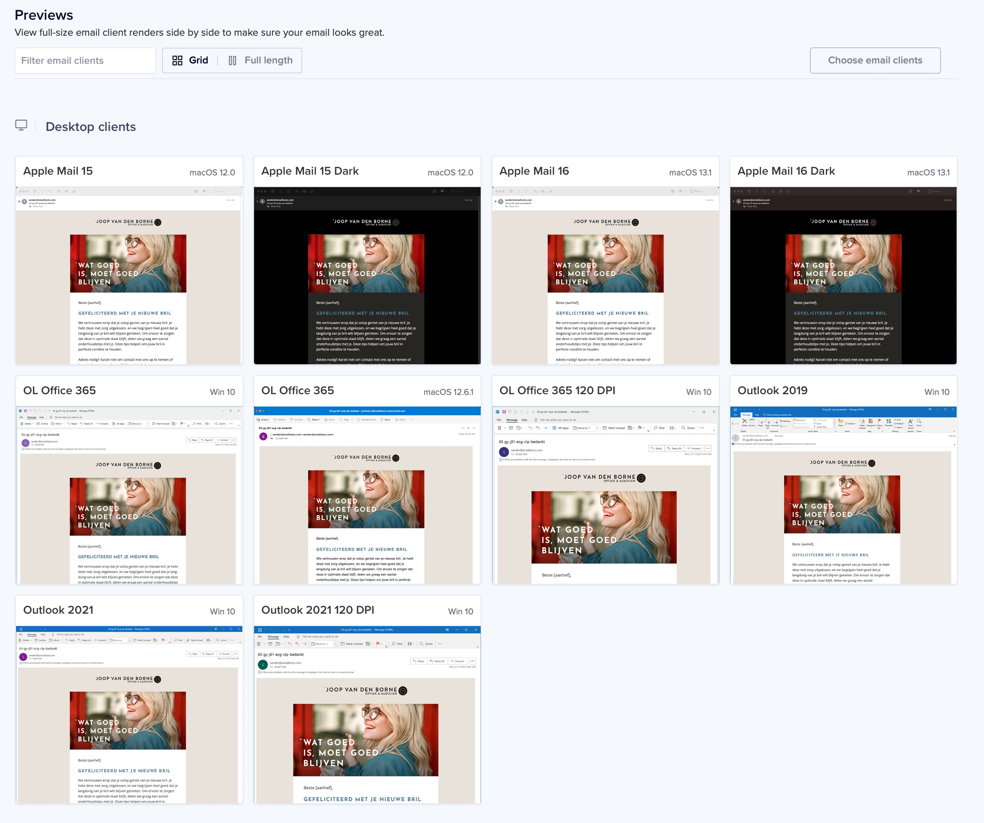
Task: Click the Outlook 2019 card title
Action: tap(773, 391)
